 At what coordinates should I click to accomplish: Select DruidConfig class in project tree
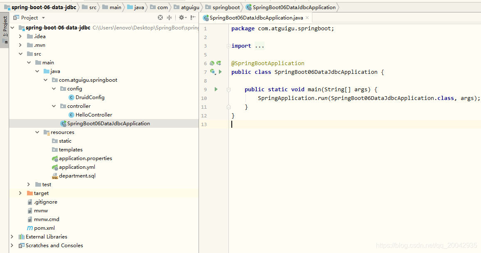(90, 97)
